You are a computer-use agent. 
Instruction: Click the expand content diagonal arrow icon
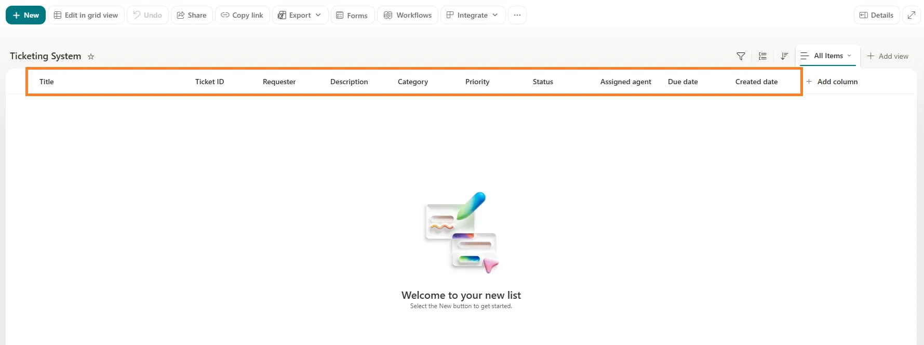click(x=912, y=15)
